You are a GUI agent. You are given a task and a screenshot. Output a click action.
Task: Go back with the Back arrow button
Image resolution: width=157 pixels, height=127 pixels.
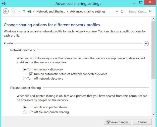6,11
